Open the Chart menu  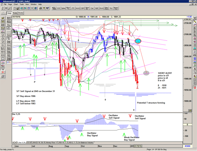click(x=16, y=4)
